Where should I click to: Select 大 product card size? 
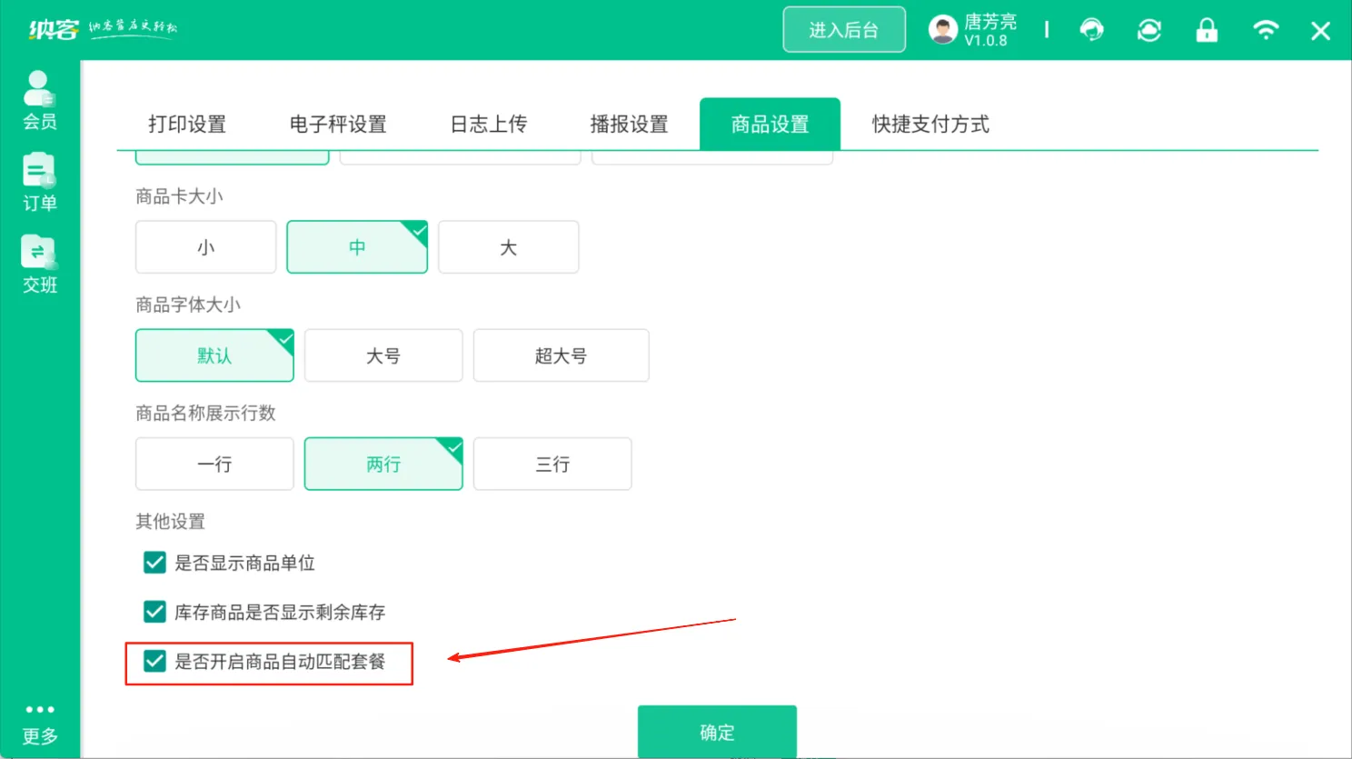508,247
